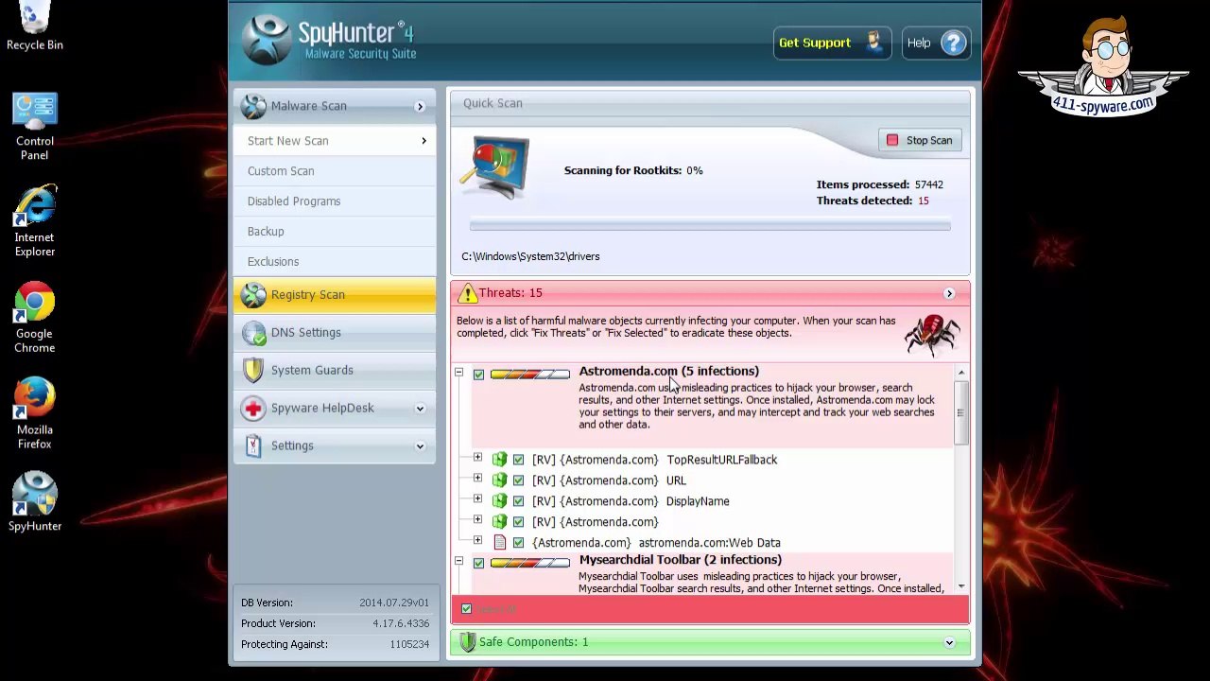This screenshot has height=681, width=1210.
Task: Click the green shield beside Safe Components
Action: (x=466, y=642)
